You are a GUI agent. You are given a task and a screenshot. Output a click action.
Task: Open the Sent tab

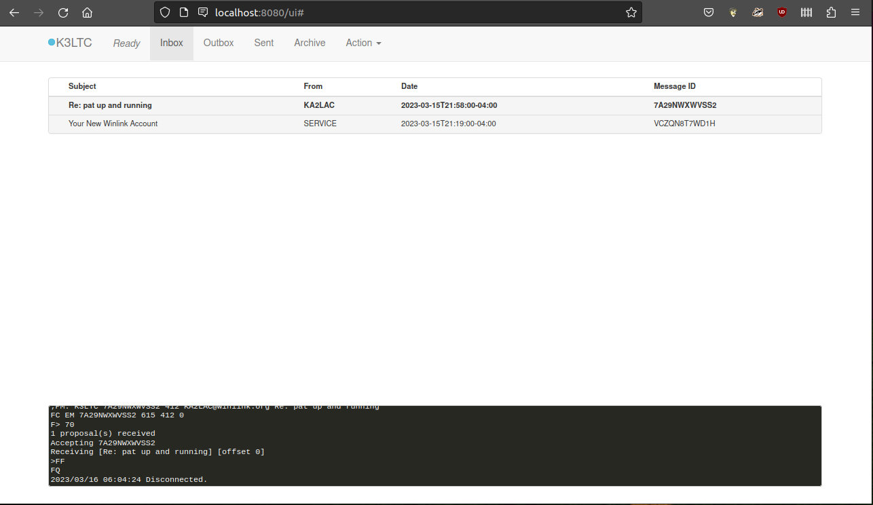click(x=264, y=43)
